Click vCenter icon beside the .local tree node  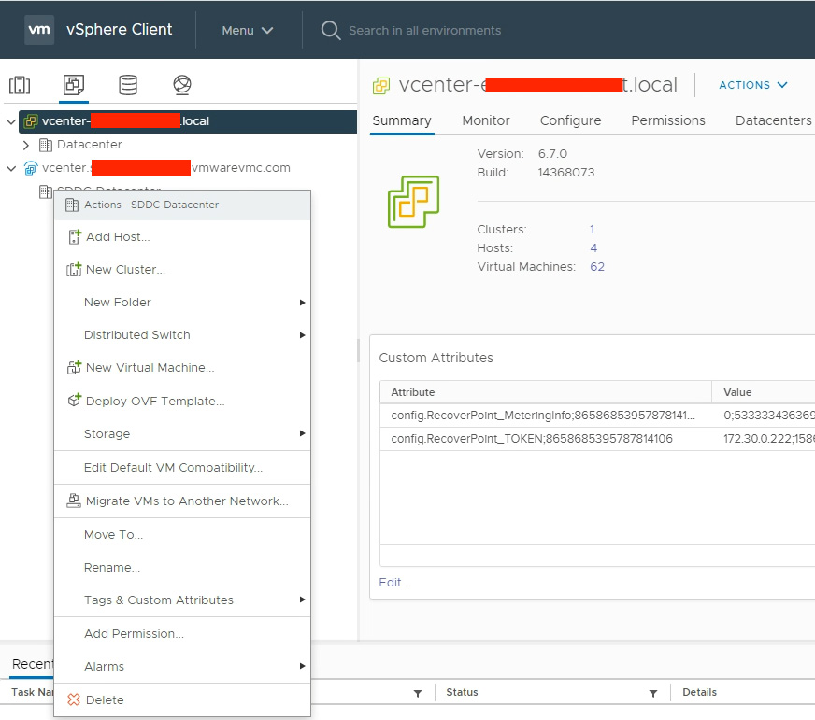pyautogui.click(x=31, y=121)
